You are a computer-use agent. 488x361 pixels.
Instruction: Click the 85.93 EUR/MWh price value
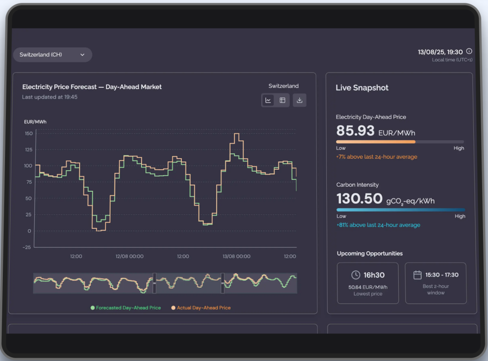tap(376, 131)
